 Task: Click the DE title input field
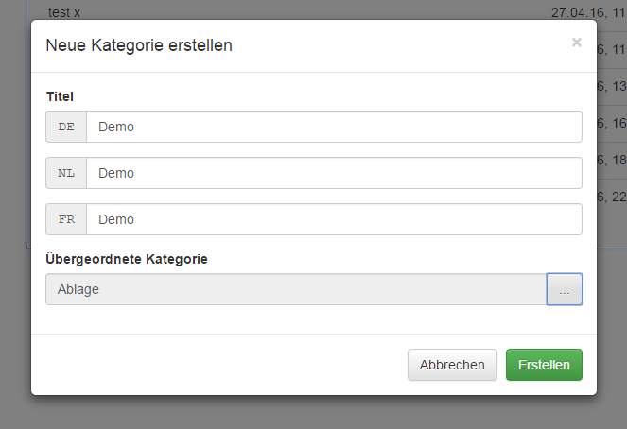pyautogui.click(x=333, y=127)
